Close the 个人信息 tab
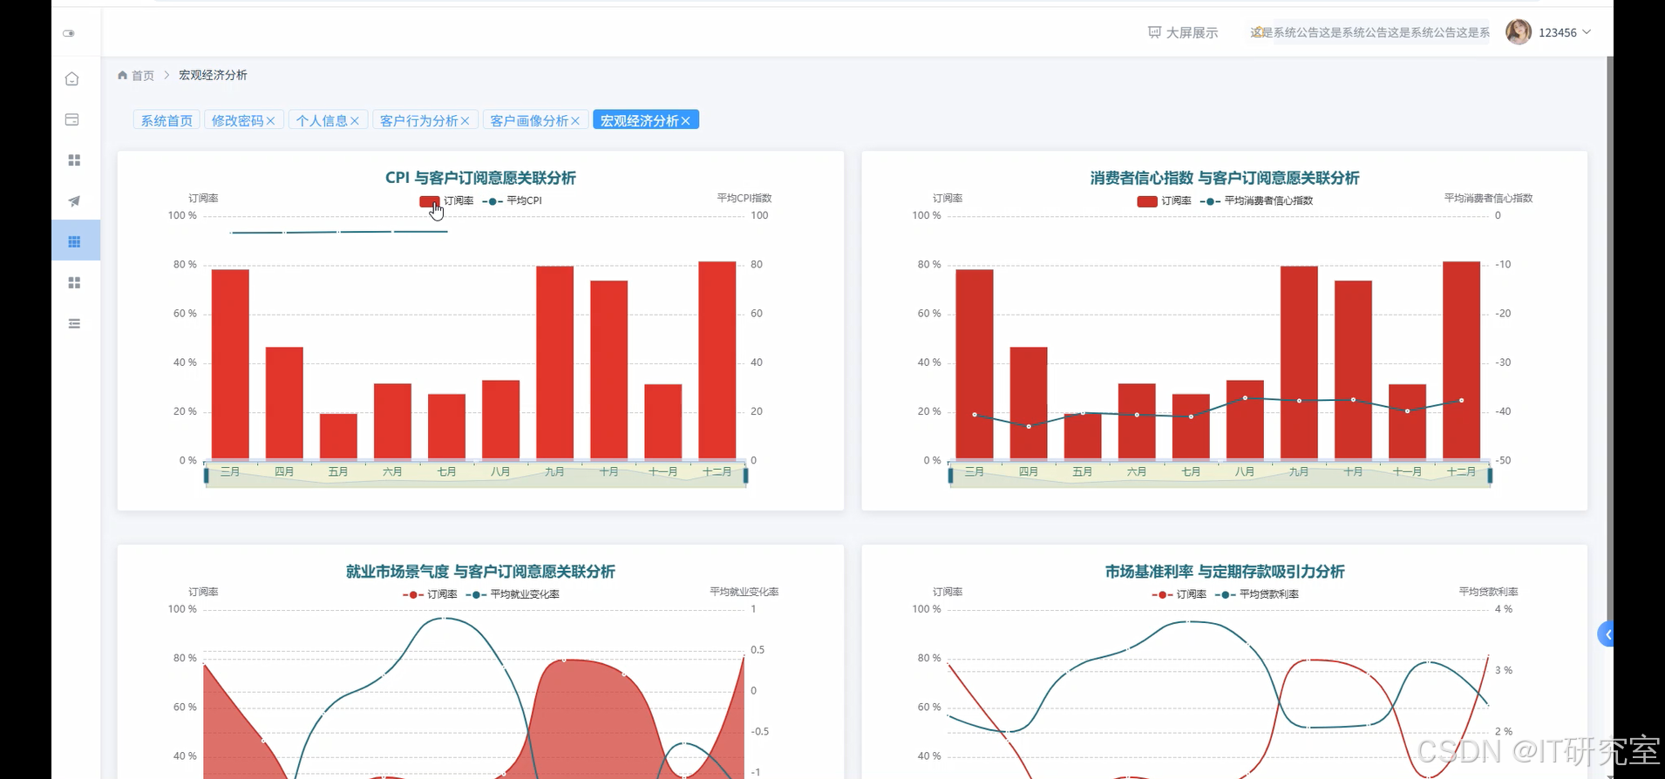Viewport: 1665px width, 779px height. 355,121
